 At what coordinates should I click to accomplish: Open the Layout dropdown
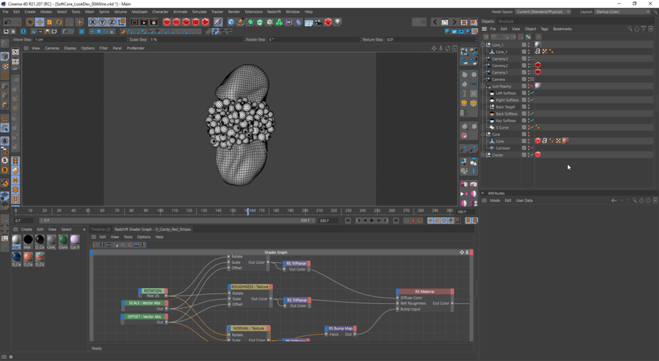[624, 12]
